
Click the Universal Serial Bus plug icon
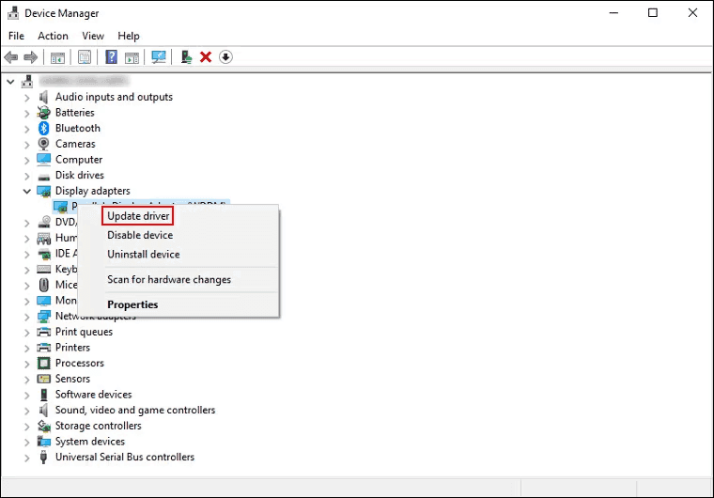tap(44, 457)
